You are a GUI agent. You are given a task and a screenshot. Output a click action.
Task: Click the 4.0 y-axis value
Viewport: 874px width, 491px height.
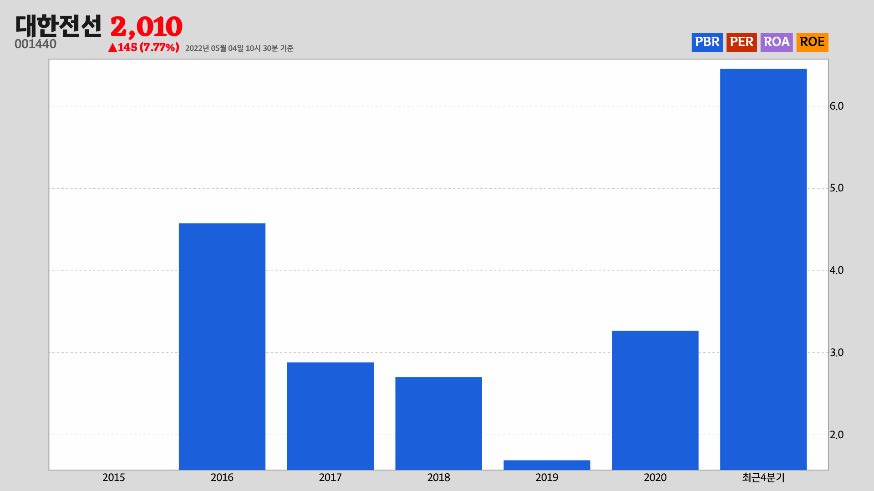pos(837,270)
